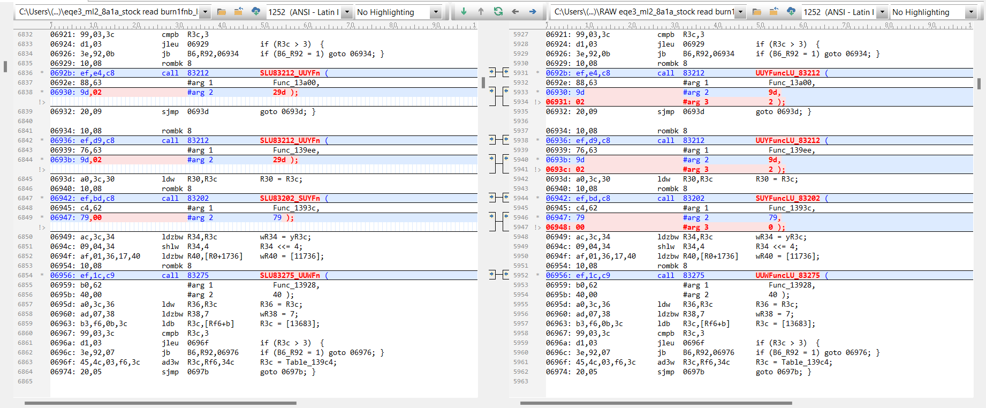The image size is (986, 408).
Task: Click the left pane horizontal scrollbar
Action: coord(161,403)
